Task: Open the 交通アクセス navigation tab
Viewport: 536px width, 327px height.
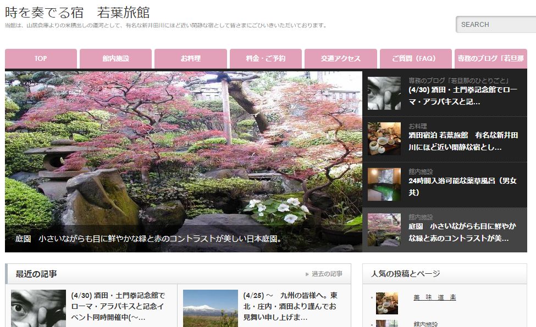Action: click(341, 59)
